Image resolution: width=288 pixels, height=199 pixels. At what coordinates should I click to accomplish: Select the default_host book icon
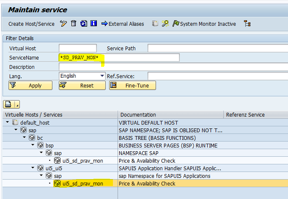click(x=15, y=123)
